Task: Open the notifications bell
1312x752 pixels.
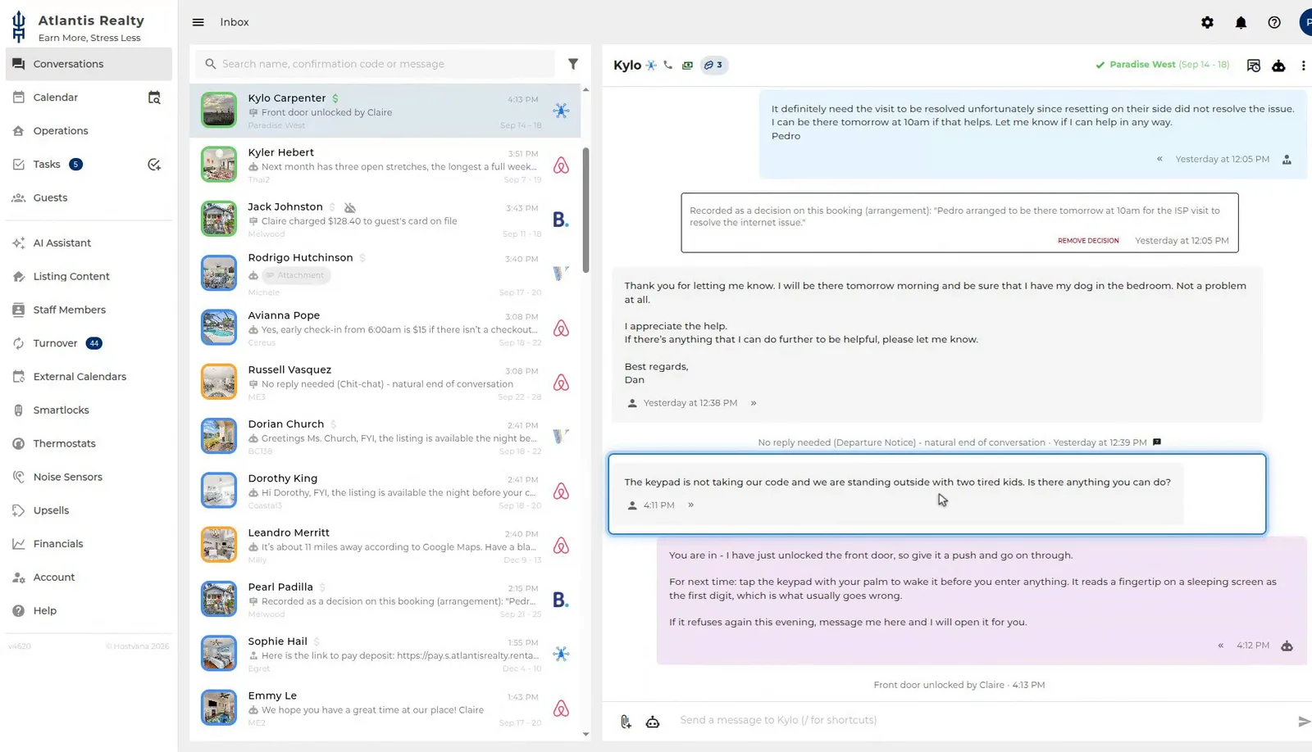Action: point(1241,22)
